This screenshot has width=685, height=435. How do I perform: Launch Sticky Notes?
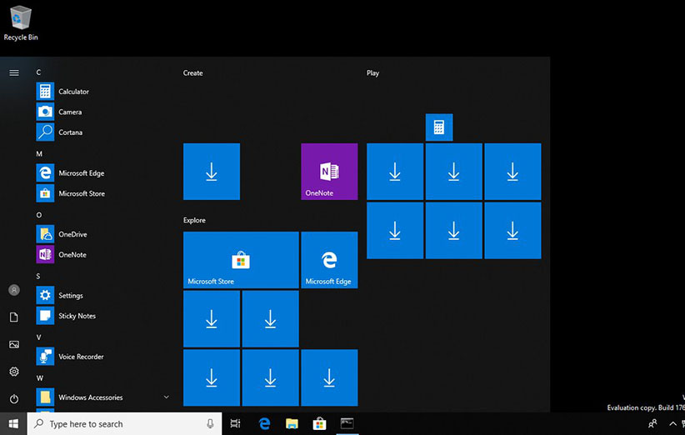[77, 316]
